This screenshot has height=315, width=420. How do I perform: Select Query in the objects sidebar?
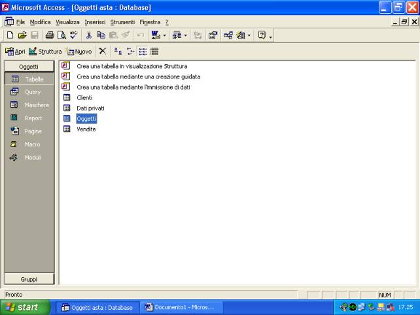click(x=29, y=92)
